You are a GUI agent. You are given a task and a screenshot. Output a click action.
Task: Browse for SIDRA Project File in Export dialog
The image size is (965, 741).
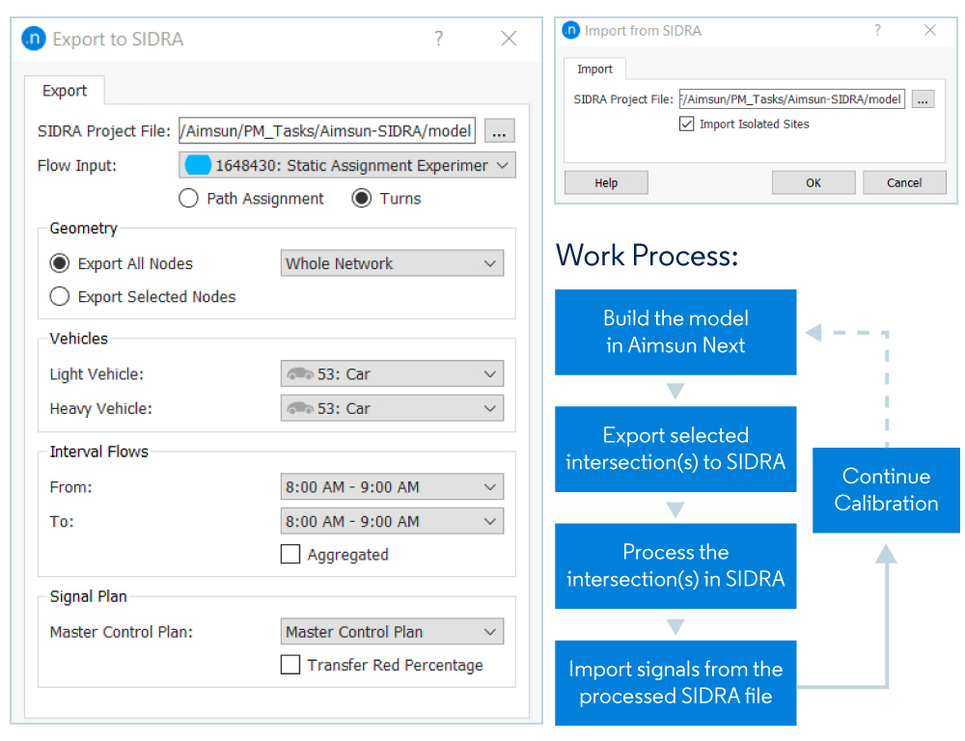coord(499,131)
